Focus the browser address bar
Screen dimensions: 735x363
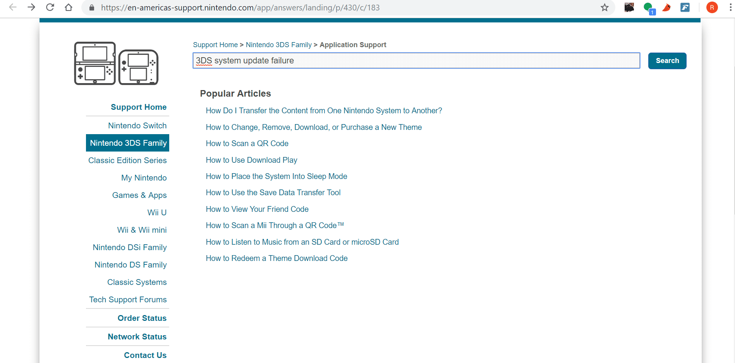(x=349, y=8)
